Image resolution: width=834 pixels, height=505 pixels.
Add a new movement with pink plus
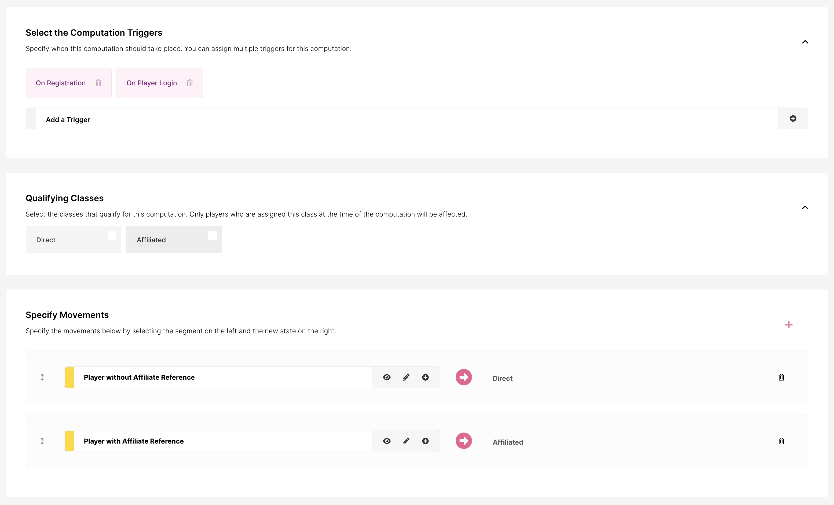click(x=789, y=325)
